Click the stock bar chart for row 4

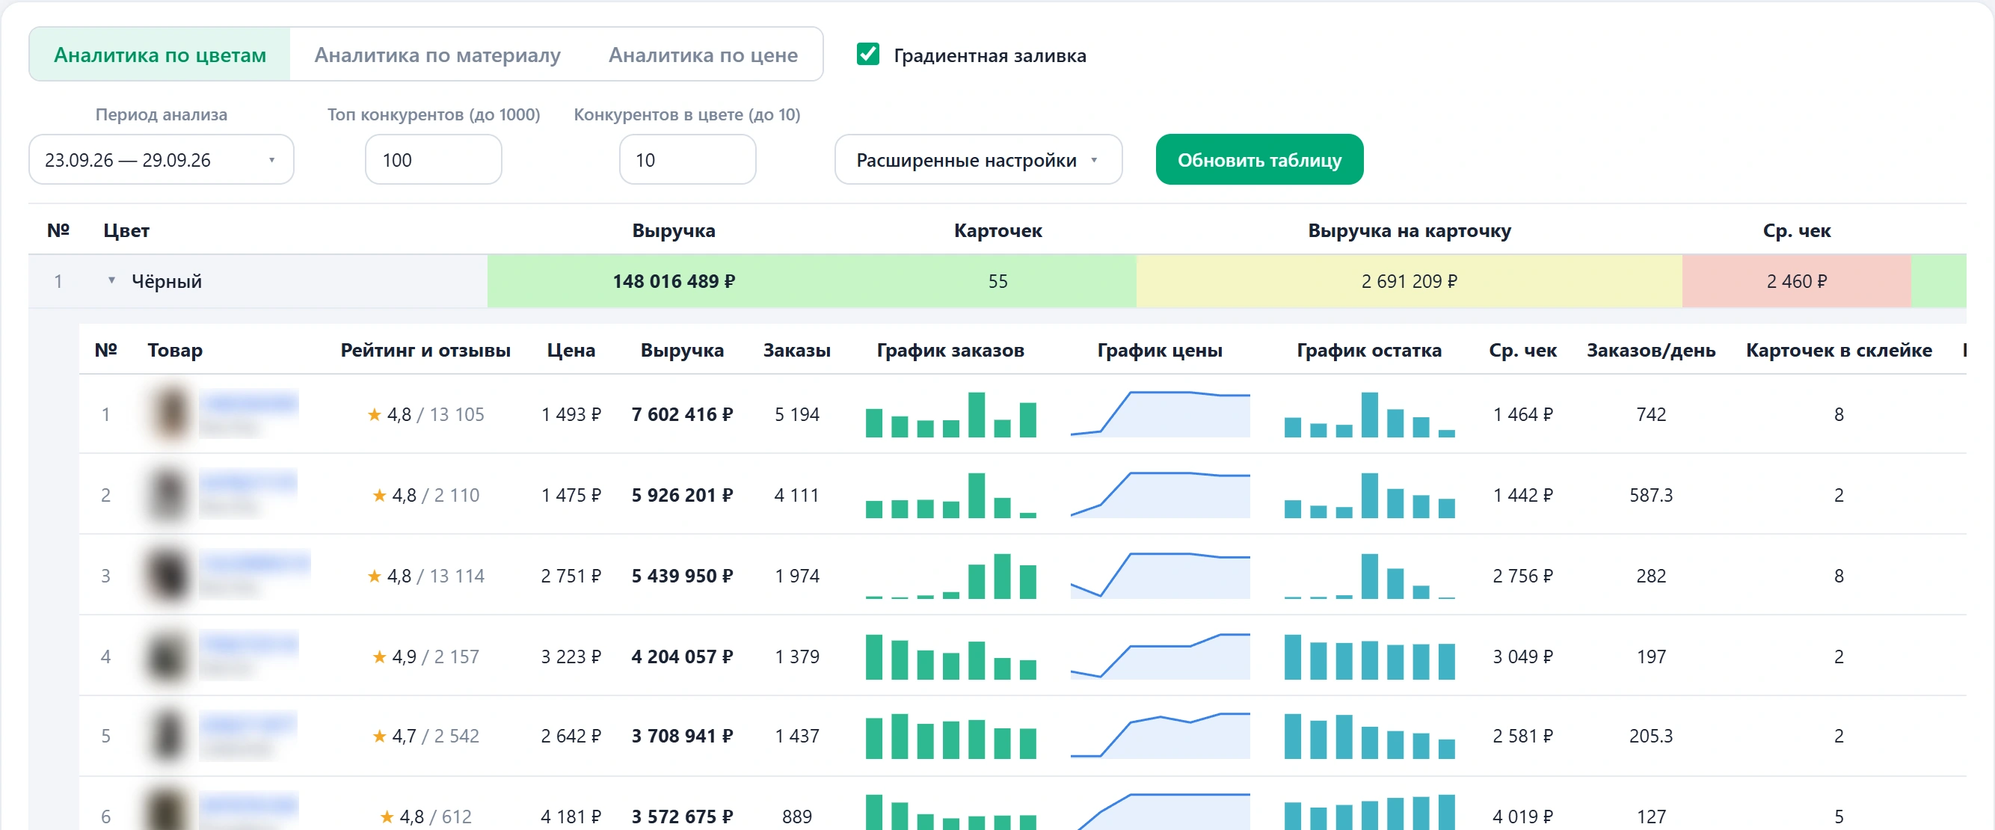(1368, 657)
